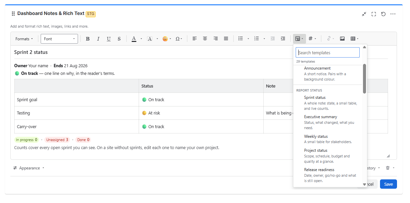Viewport: 410px width, 203px height.
Task: Align text left
Action: [195, 39]
